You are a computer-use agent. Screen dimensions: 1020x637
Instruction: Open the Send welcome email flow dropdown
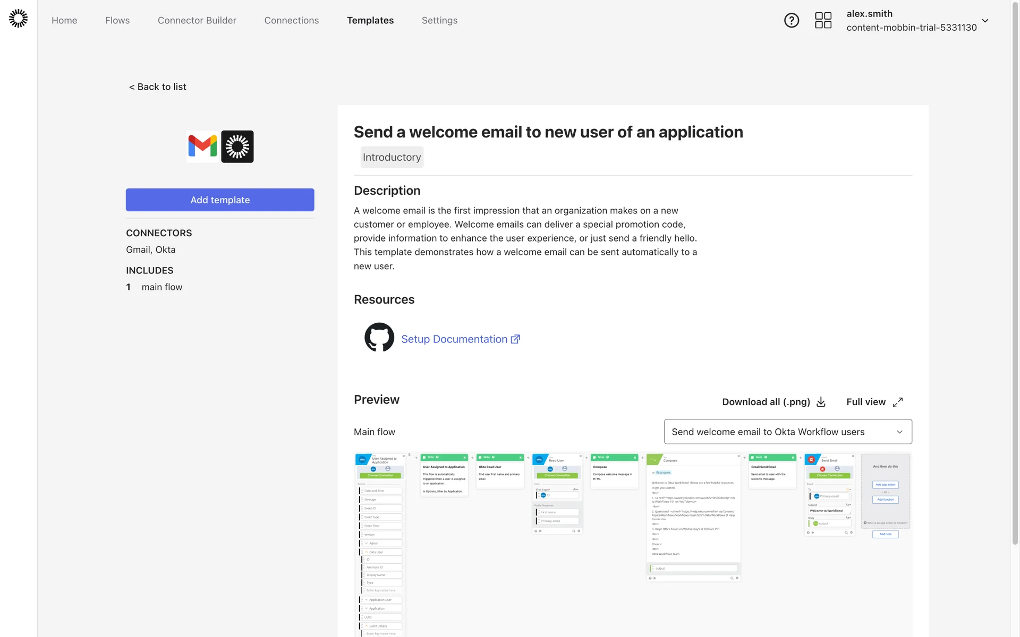coord(788,432)
